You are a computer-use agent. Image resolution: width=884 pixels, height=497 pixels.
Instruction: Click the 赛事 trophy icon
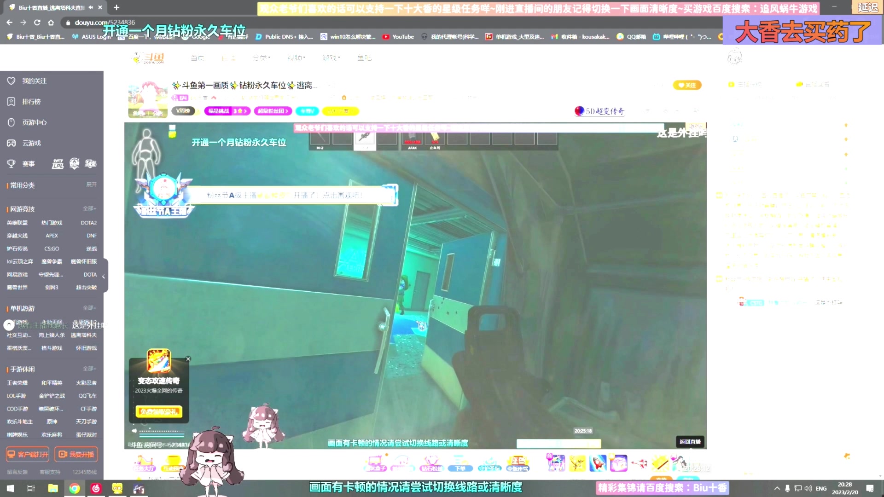point(11,163)
